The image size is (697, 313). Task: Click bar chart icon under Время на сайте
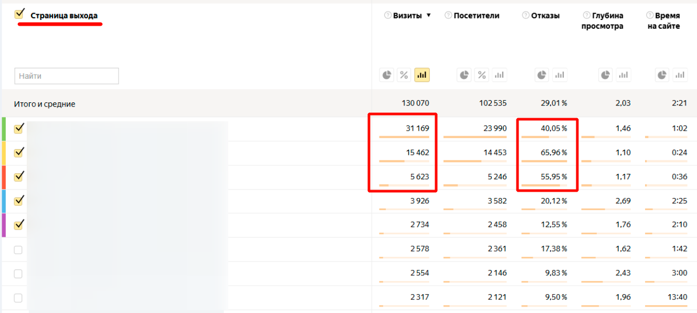click(680, 75)
